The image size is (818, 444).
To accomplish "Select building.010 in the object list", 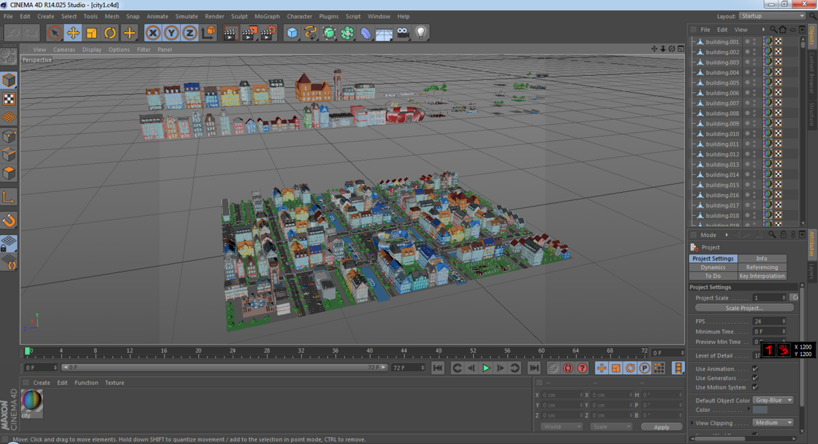I will point(722,133).
